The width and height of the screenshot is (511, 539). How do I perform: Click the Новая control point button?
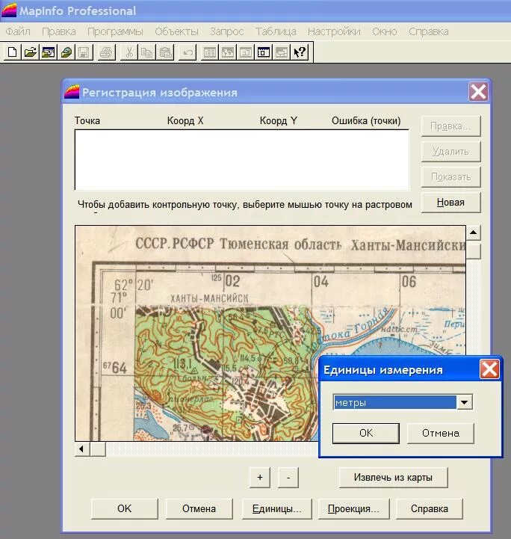pyautogui.click(x=450, y=202)
